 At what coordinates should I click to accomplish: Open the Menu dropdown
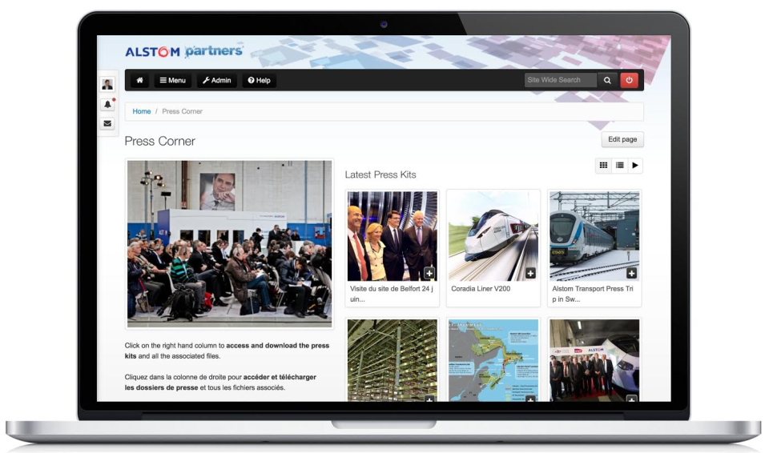173,80
